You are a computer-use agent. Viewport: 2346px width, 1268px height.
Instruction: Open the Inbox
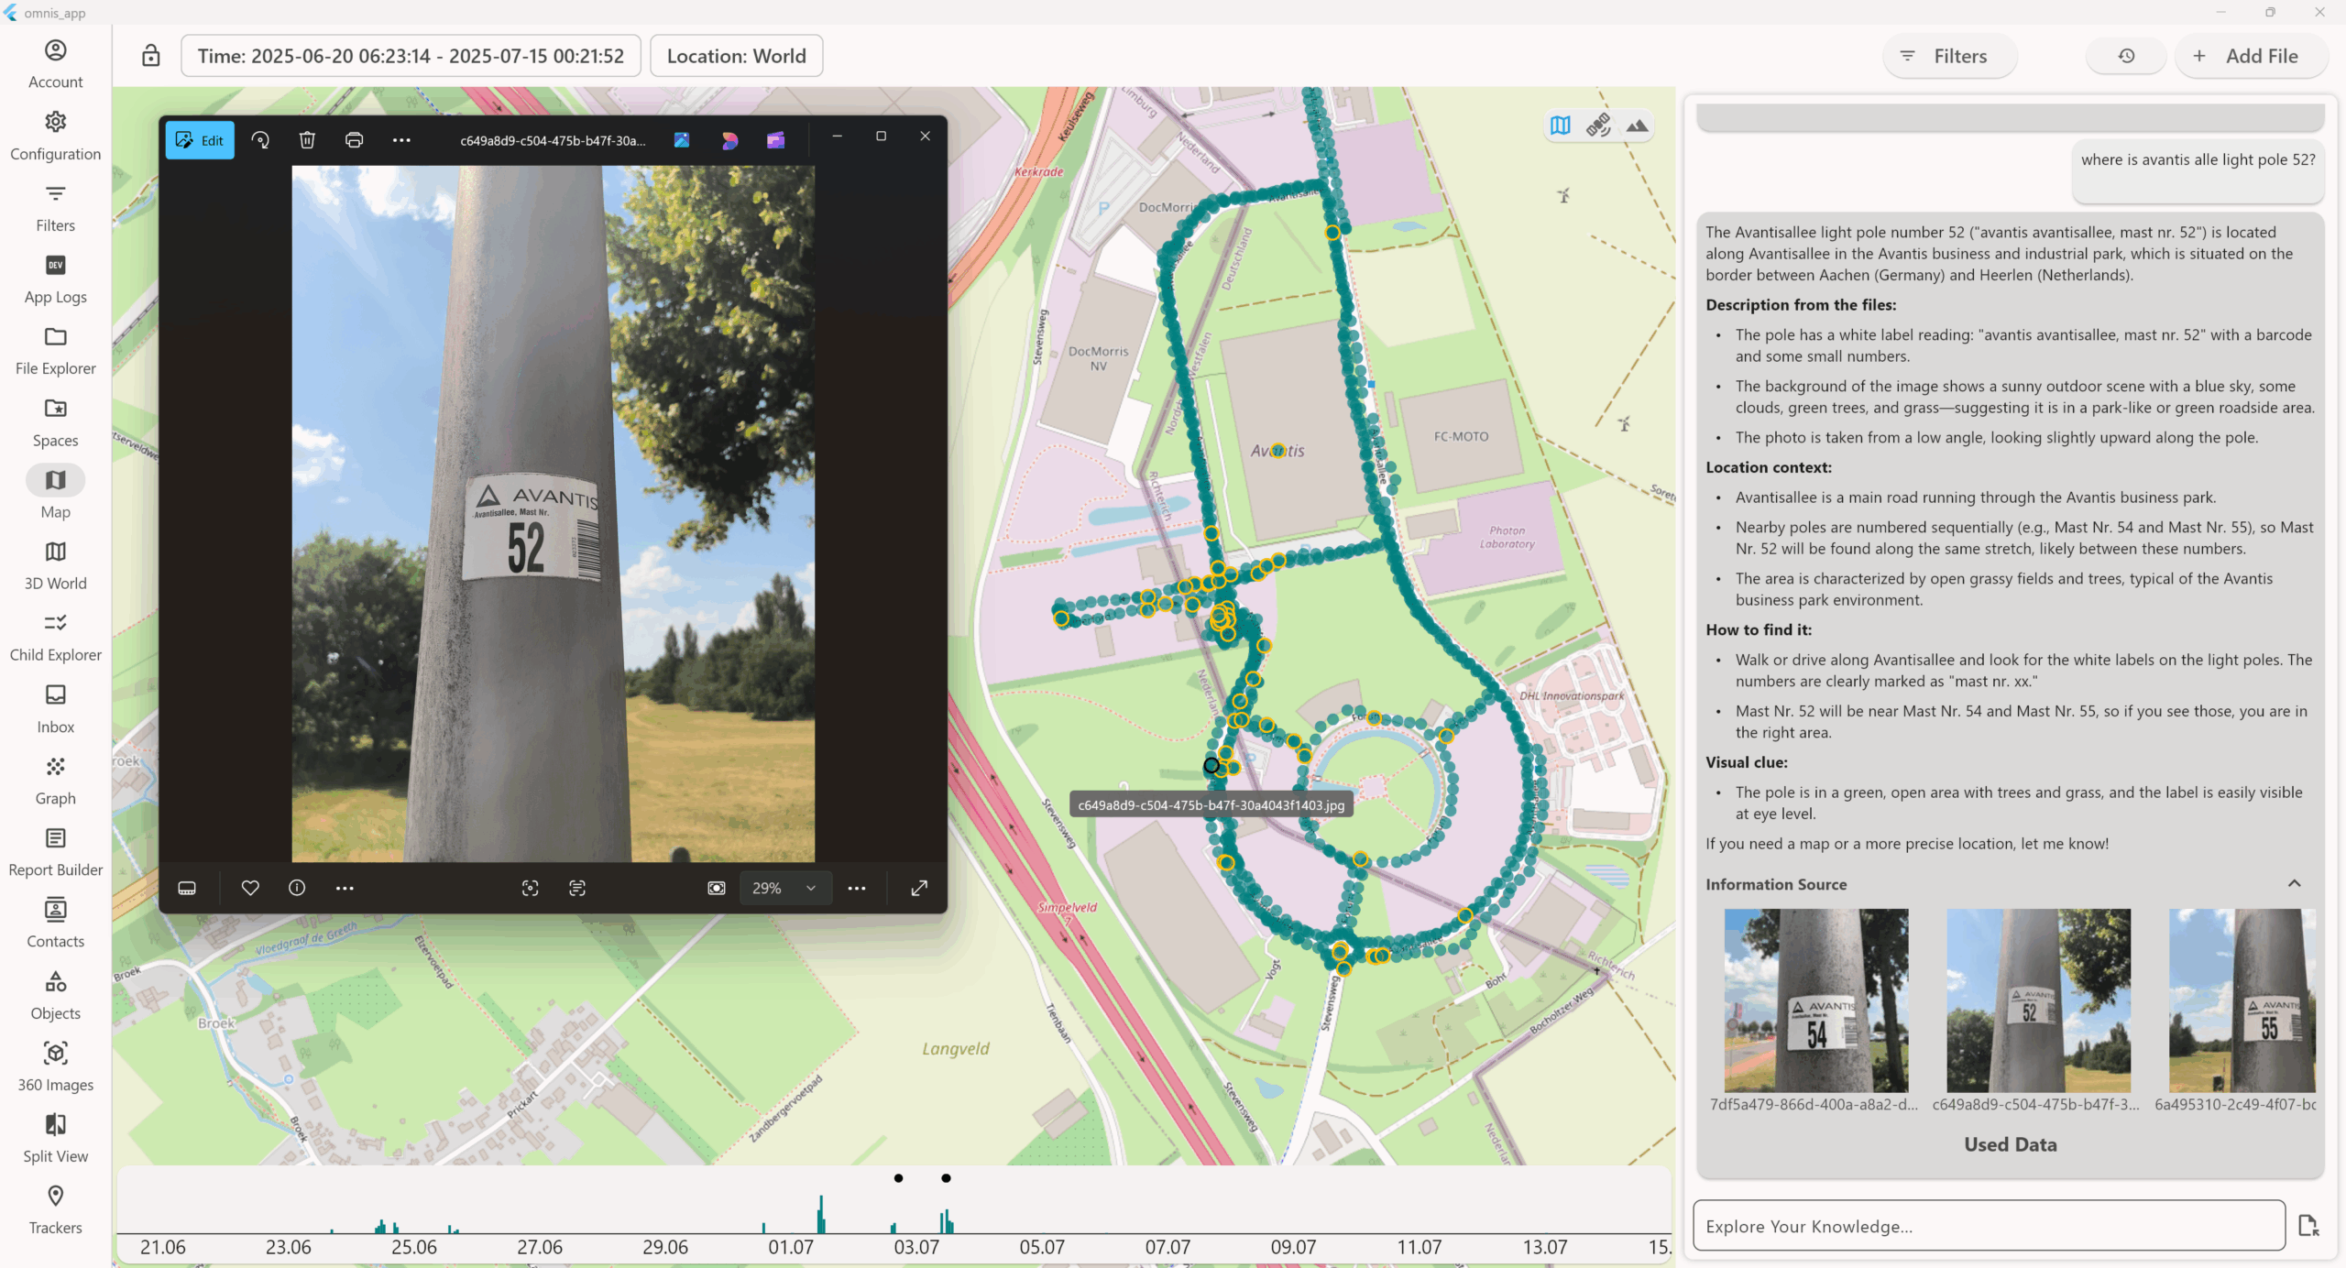point(55,709)
